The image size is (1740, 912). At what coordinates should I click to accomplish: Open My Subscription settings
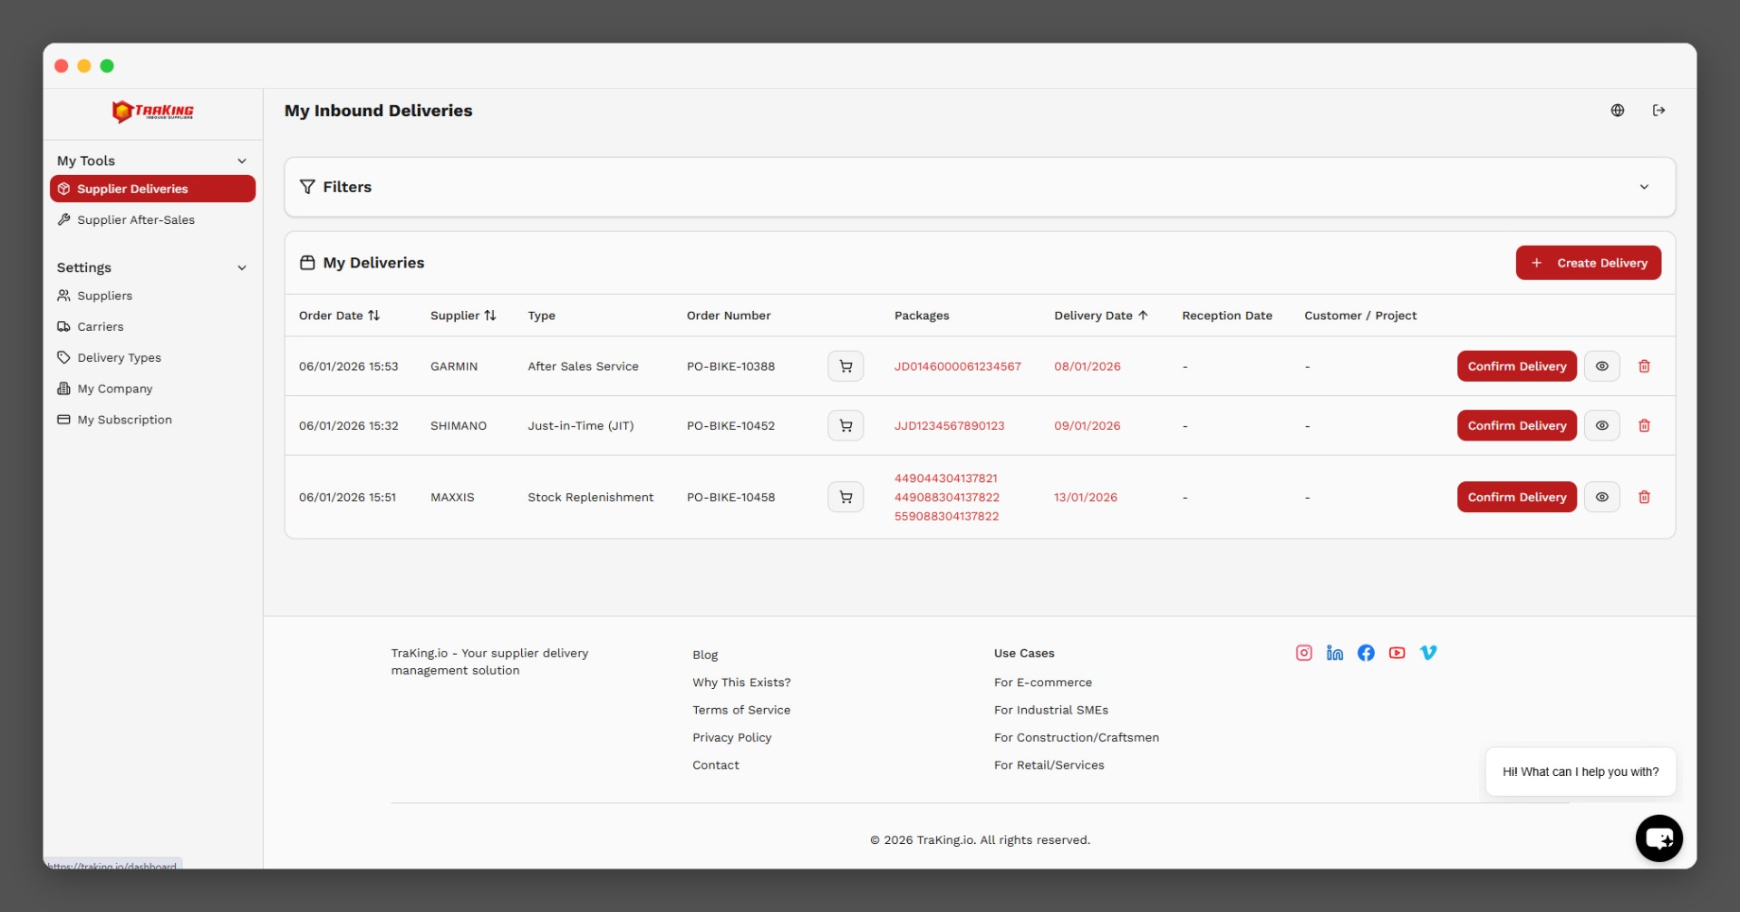tap(152, 419)
